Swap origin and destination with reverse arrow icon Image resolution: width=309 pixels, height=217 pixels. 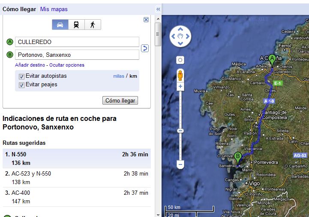[145, 48]
